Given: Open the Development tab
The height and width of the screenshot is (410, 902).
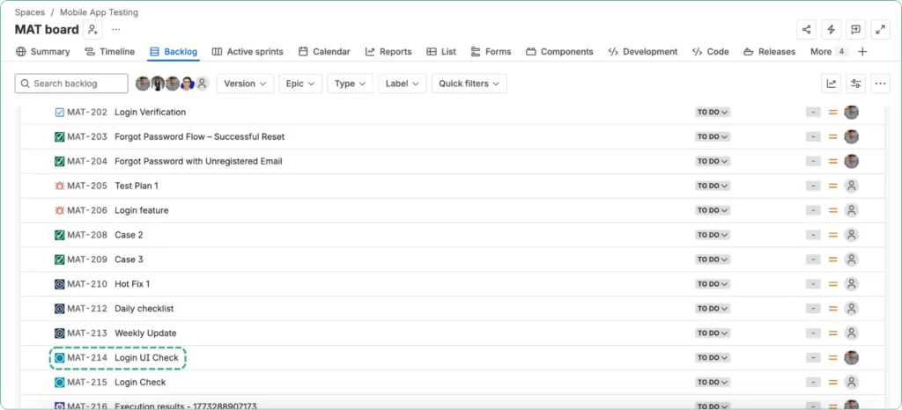Looking at the screenshot, I should [x=642, y=52].
